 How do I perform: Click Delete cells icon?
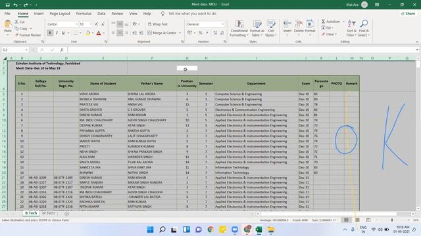click(299, 25)
